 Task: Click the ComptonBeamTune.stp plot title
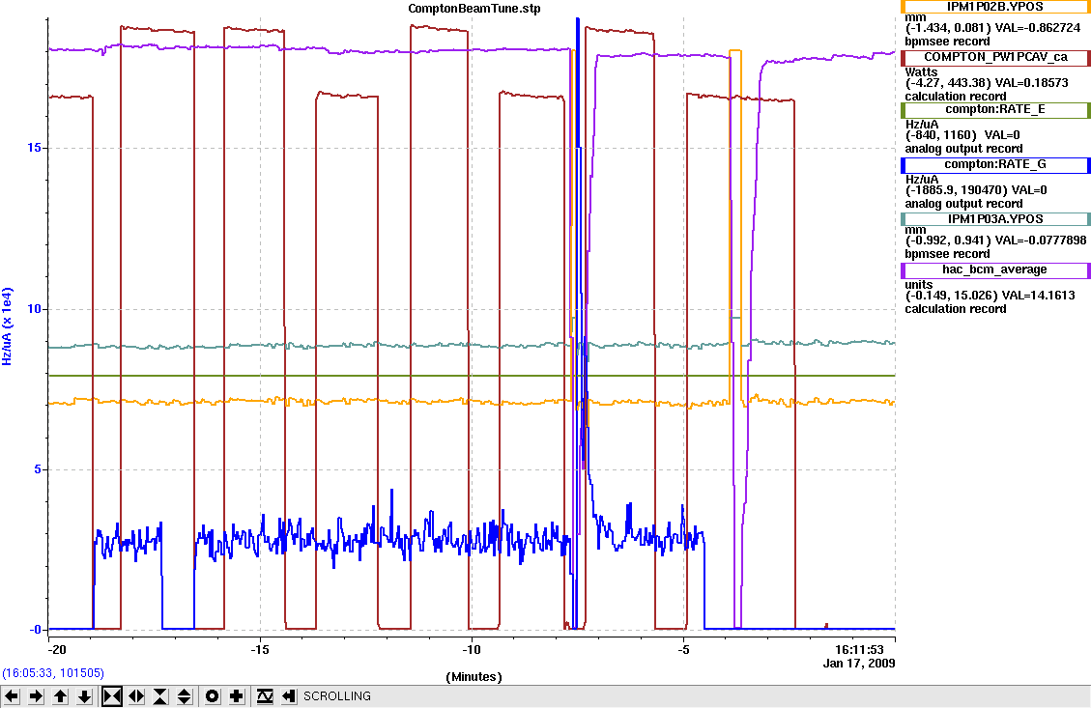tap(474, 9)
